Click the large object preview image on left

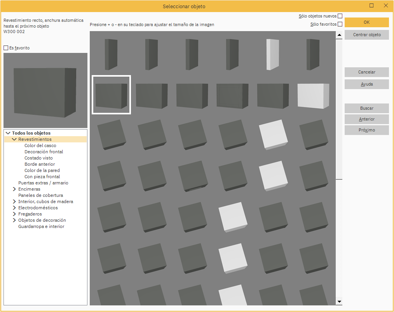(x=45, y=91)
